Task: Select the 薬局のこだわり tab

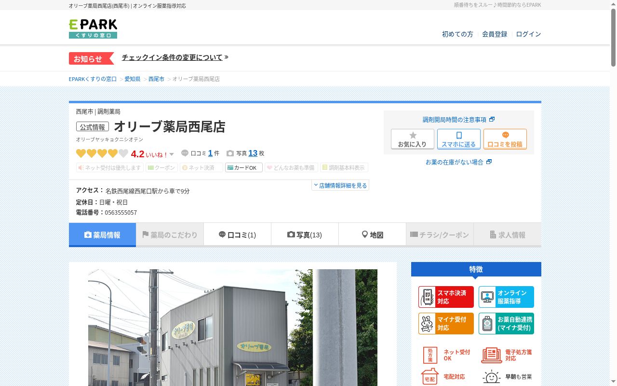Action: coord(170,235)
